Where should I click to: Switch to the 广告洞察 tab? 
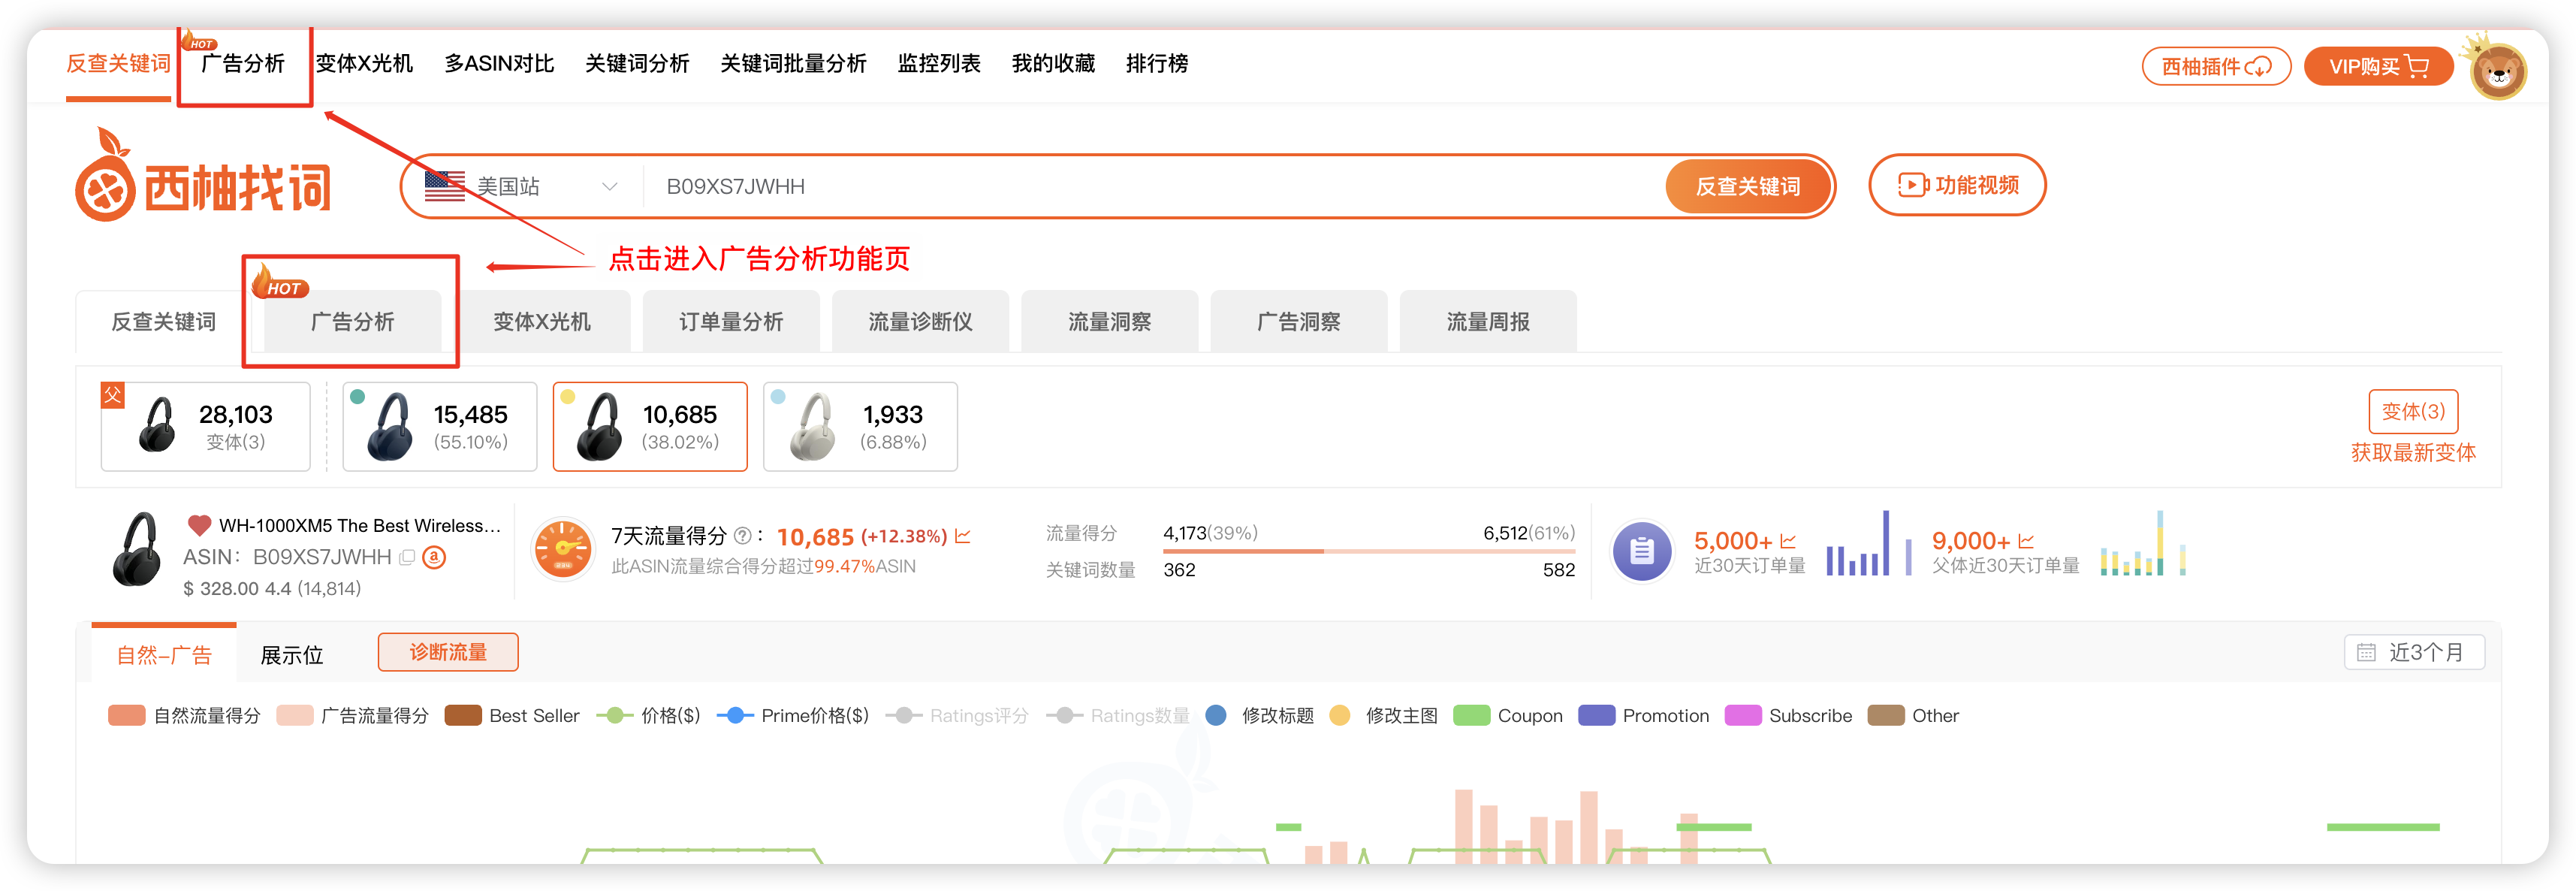click(1299, 322)
